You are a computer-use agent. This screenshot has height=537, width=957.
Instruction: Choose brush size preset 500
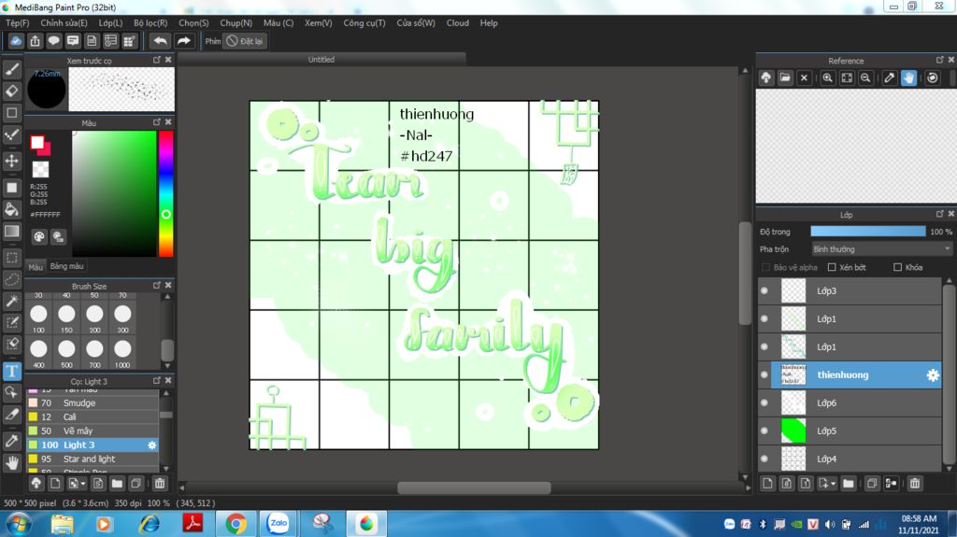pos(66,353)
